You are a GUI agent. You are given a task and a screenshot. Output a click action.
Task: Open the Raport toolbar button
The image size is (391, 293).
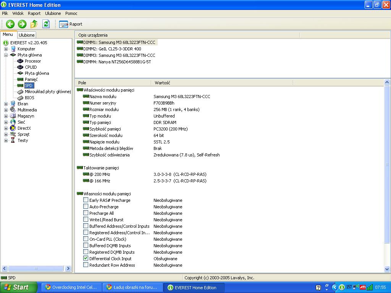[x=71, y=24]
